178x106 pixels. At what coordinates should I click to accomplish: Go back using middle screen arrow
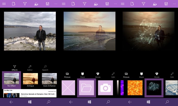71,102
